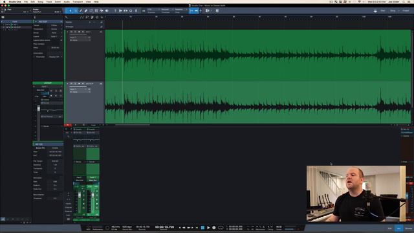
Task: Click AG 1 channel mode icon
Action: [x=101, y=32]
